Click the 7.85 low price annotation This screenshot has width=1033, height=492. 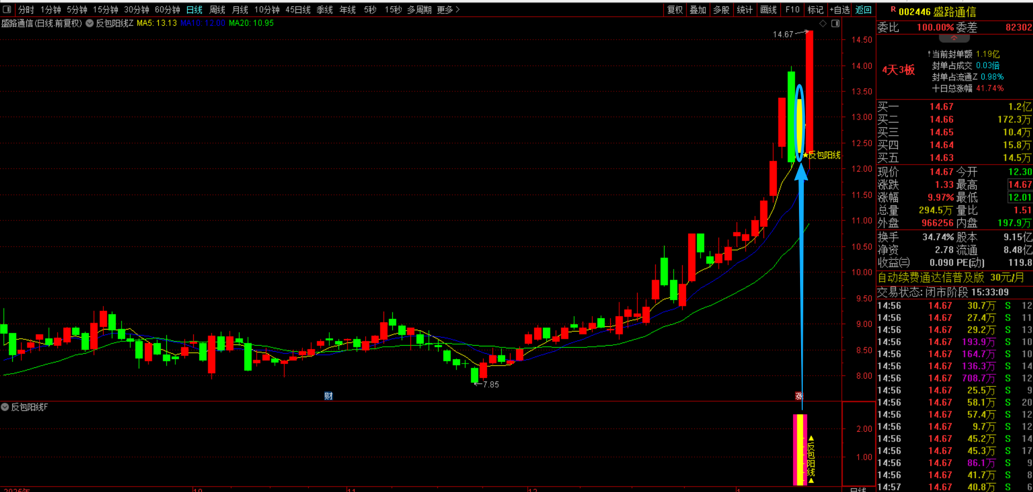coord(491,384)
